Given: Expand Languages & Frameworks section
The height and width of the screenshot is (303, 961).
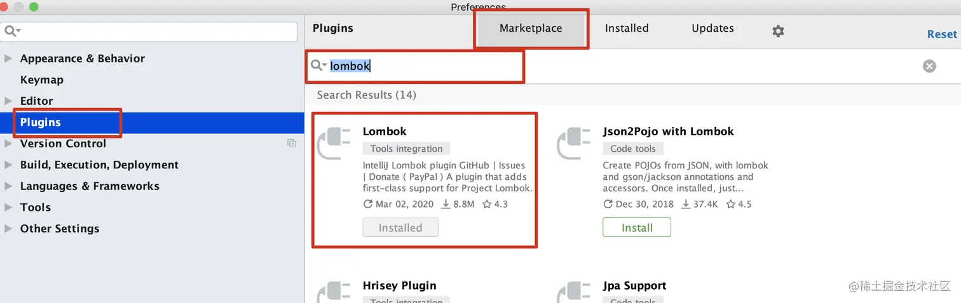Looking at the screenshot, I should click(8, 186).
